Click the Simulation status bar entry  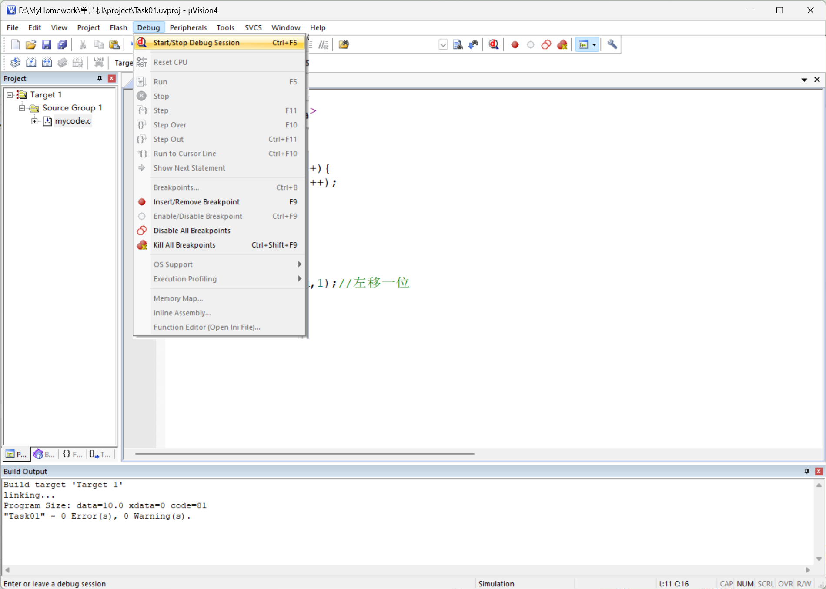496,584
